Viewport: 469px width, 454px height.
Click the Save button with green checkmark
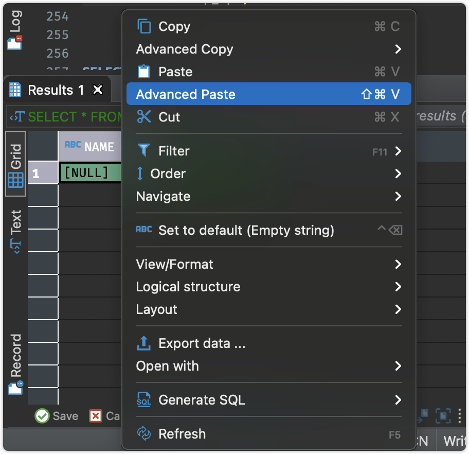click(x=57, y=416)
